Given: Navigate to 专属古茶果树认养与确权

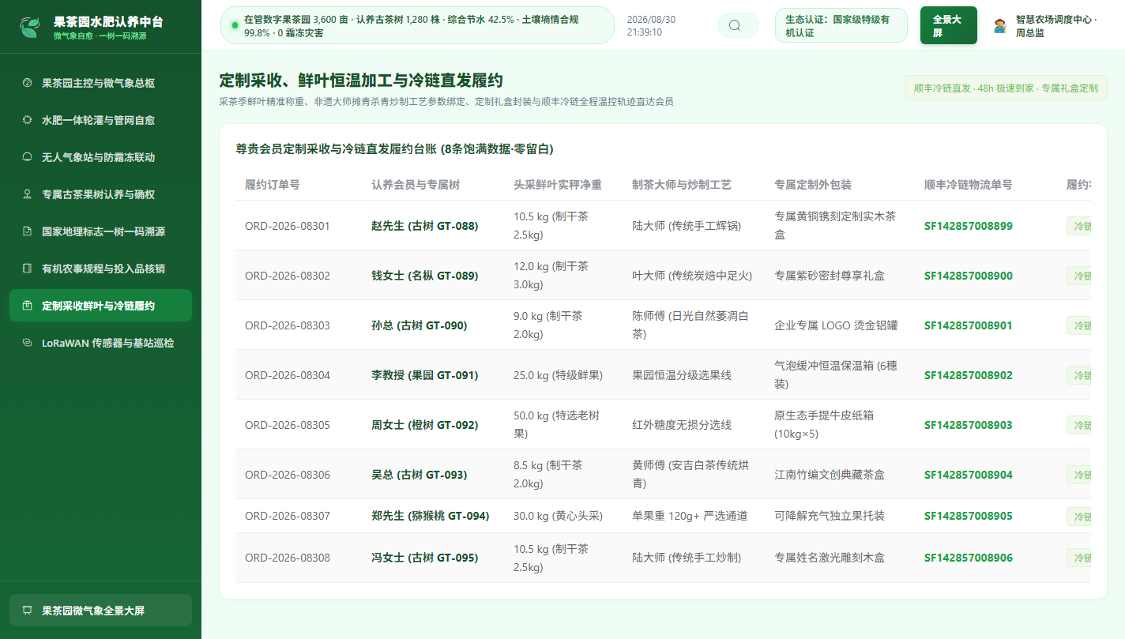Looking at the screenshot, I should pos(100,194).
